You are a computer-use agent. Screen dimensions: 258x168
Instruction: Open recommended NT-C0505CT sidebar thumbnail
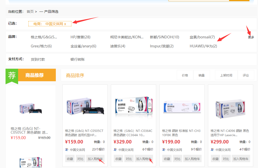31,108
